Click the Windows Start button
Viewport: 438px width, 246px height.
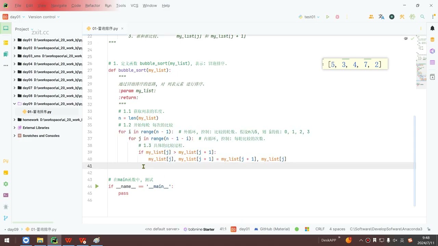point(7,240)
